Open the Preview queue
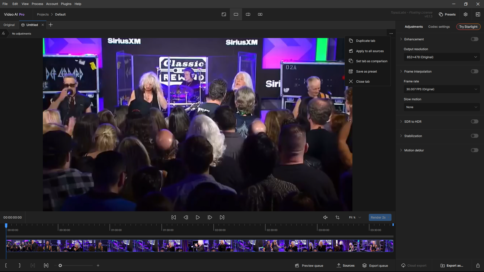Screen dimensions: 484x272 309,265
